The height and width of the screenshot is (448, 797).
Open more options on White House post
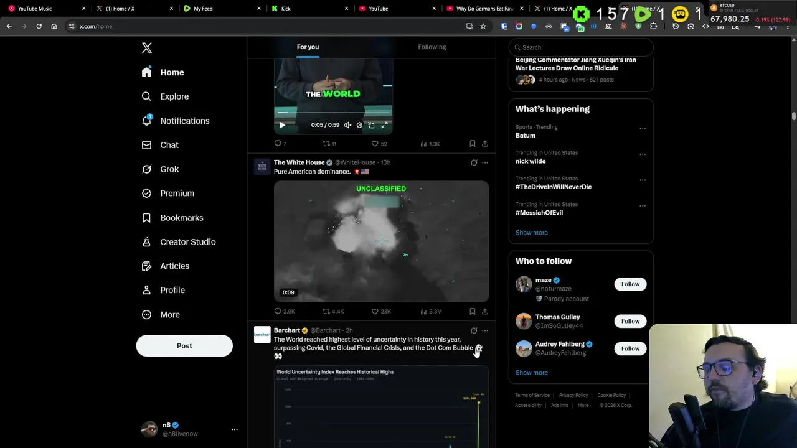(485, 163)
